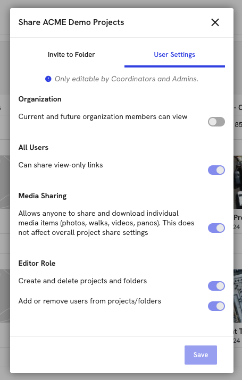Click the Editor Role section heading
Viewport: 242px width, 380px height.
[37, 263]
